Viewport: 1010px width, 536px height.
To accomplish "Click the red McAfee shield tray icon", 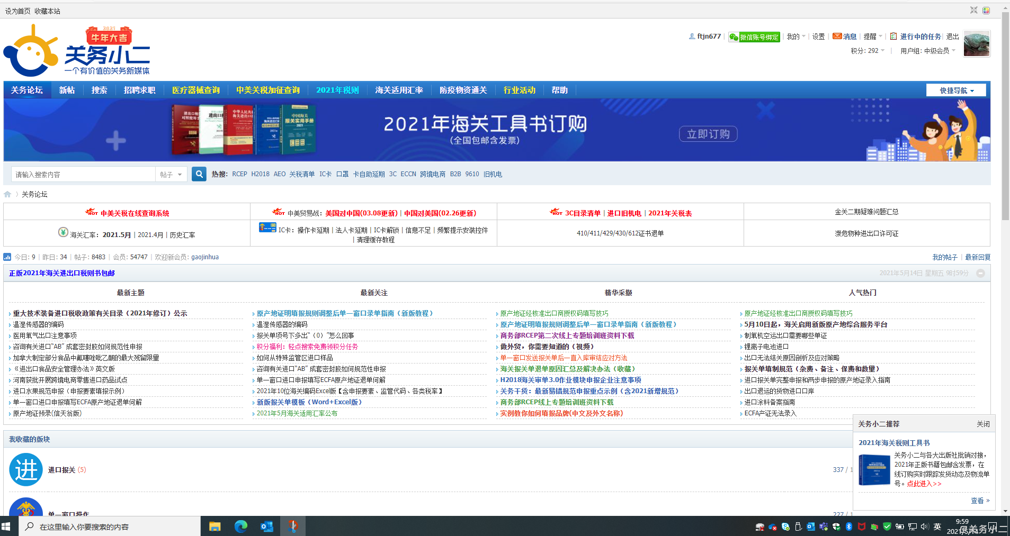I will 862,526.
